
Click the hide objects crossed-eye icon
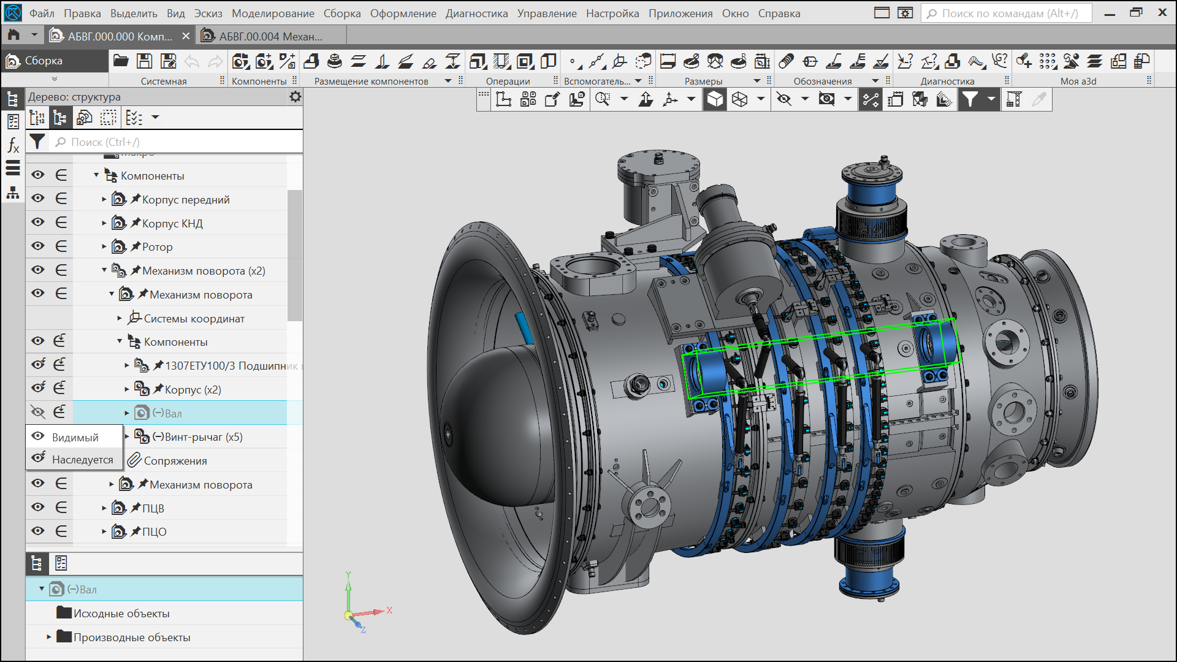tap(783, 99)
